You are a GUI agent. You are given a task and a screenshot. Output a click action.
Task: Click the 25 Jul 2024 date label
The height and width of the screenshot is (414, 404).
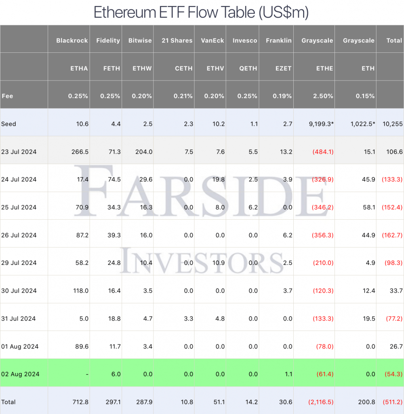19,208
